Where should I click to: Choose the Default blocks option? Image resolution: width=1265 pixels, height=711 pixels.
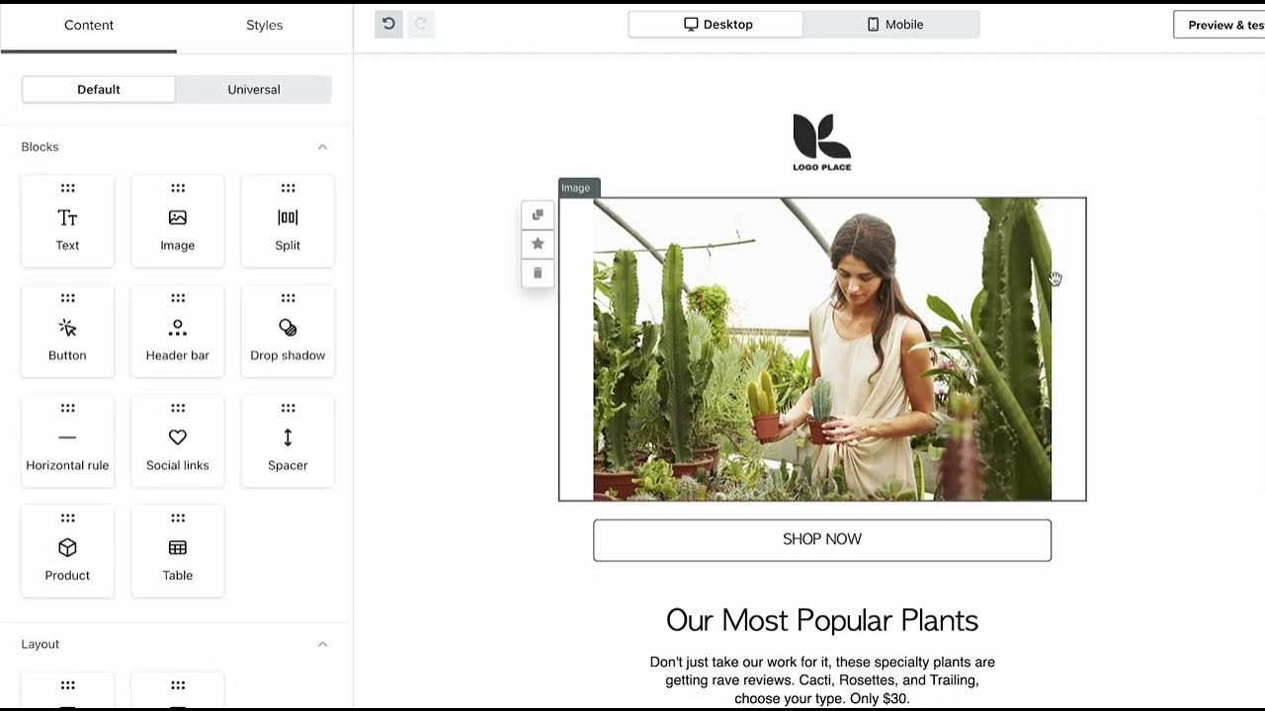coord(99,89)
